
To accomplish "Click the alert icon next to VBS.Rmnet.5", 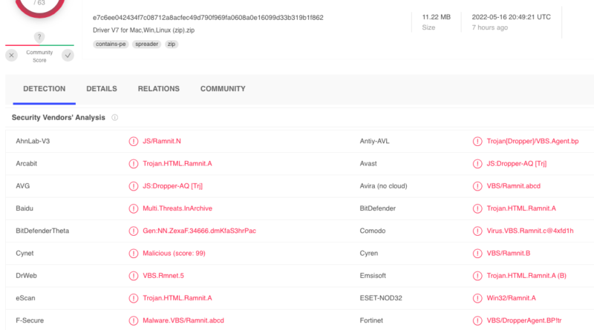I will click(134, 276).
